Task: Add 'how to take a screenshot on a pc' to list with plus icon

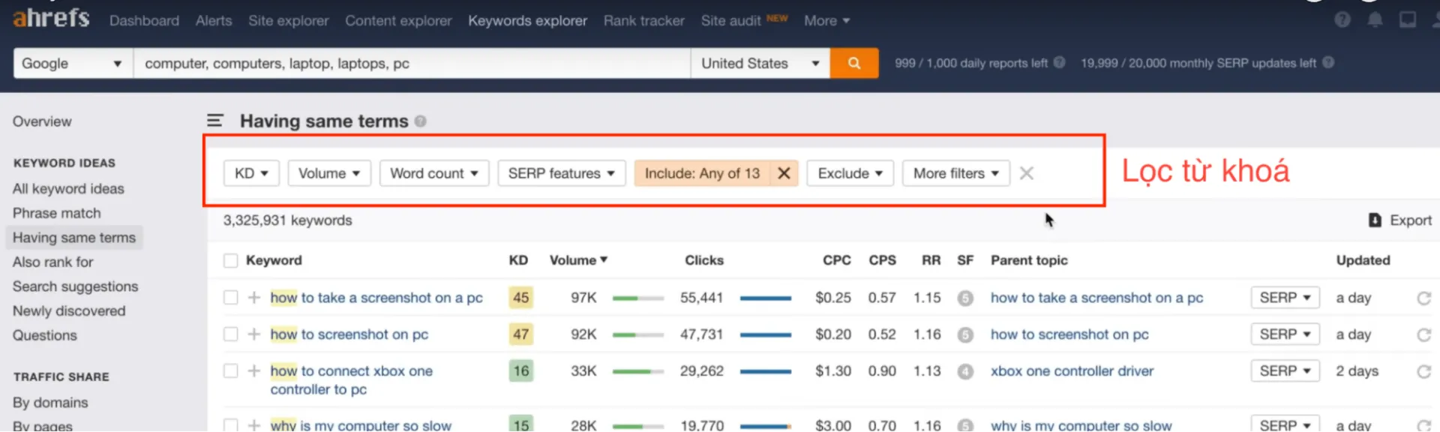Action: [254, 298]
